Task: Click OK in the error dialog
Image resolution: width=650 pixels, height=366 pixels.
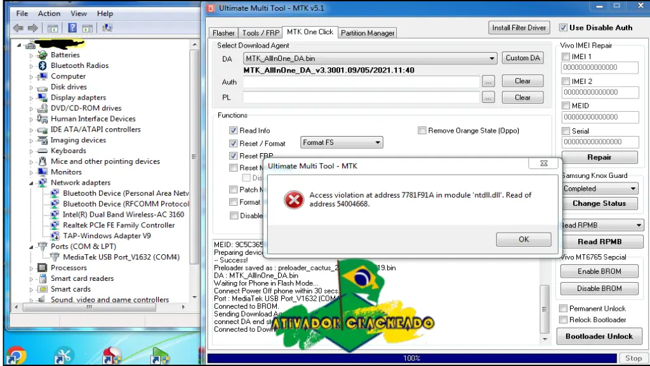Action: click(524, 240)
